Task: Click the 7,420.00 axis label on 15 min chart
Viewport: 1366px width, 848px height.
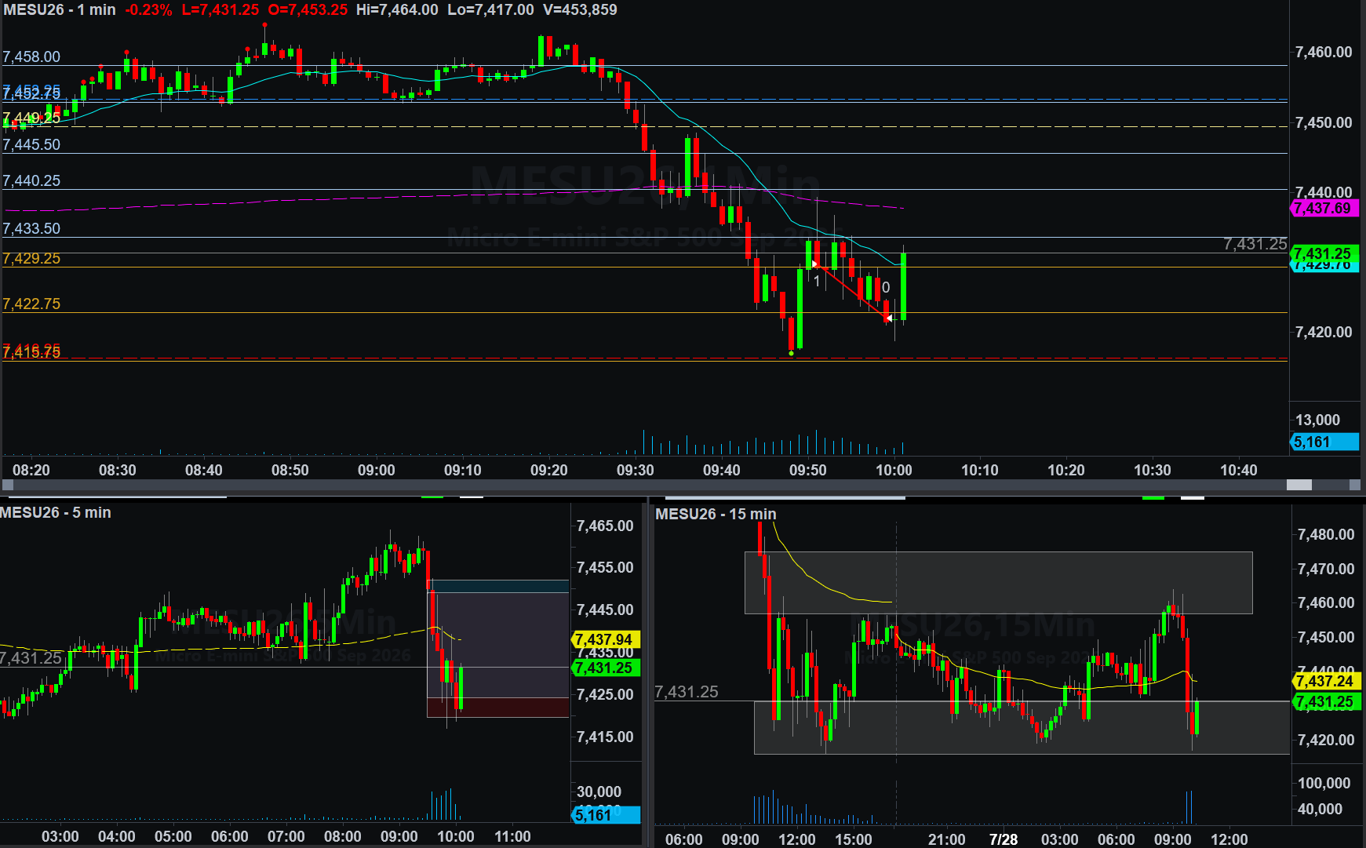Action: pos(1326,740)
